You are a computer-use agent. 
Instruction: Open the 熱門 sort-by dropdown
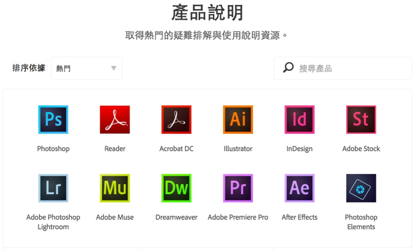coord(87,69)
